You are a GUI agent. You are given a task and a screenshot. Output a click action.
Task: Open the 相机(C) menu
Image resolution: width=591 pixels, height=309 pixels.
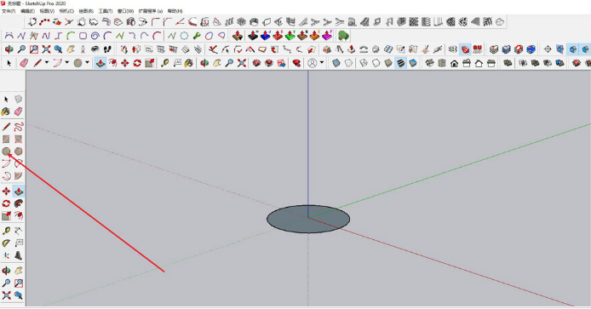[66, 11]
